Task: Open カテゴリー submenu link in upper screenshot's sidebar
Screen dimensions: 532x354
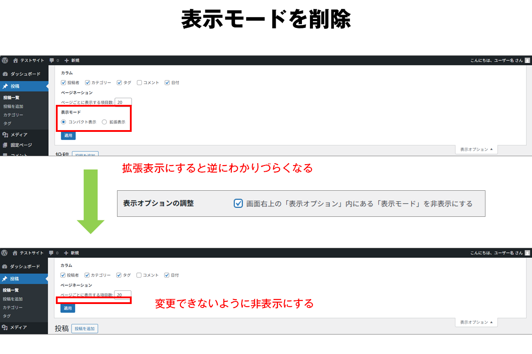Action: coord(13,115)
